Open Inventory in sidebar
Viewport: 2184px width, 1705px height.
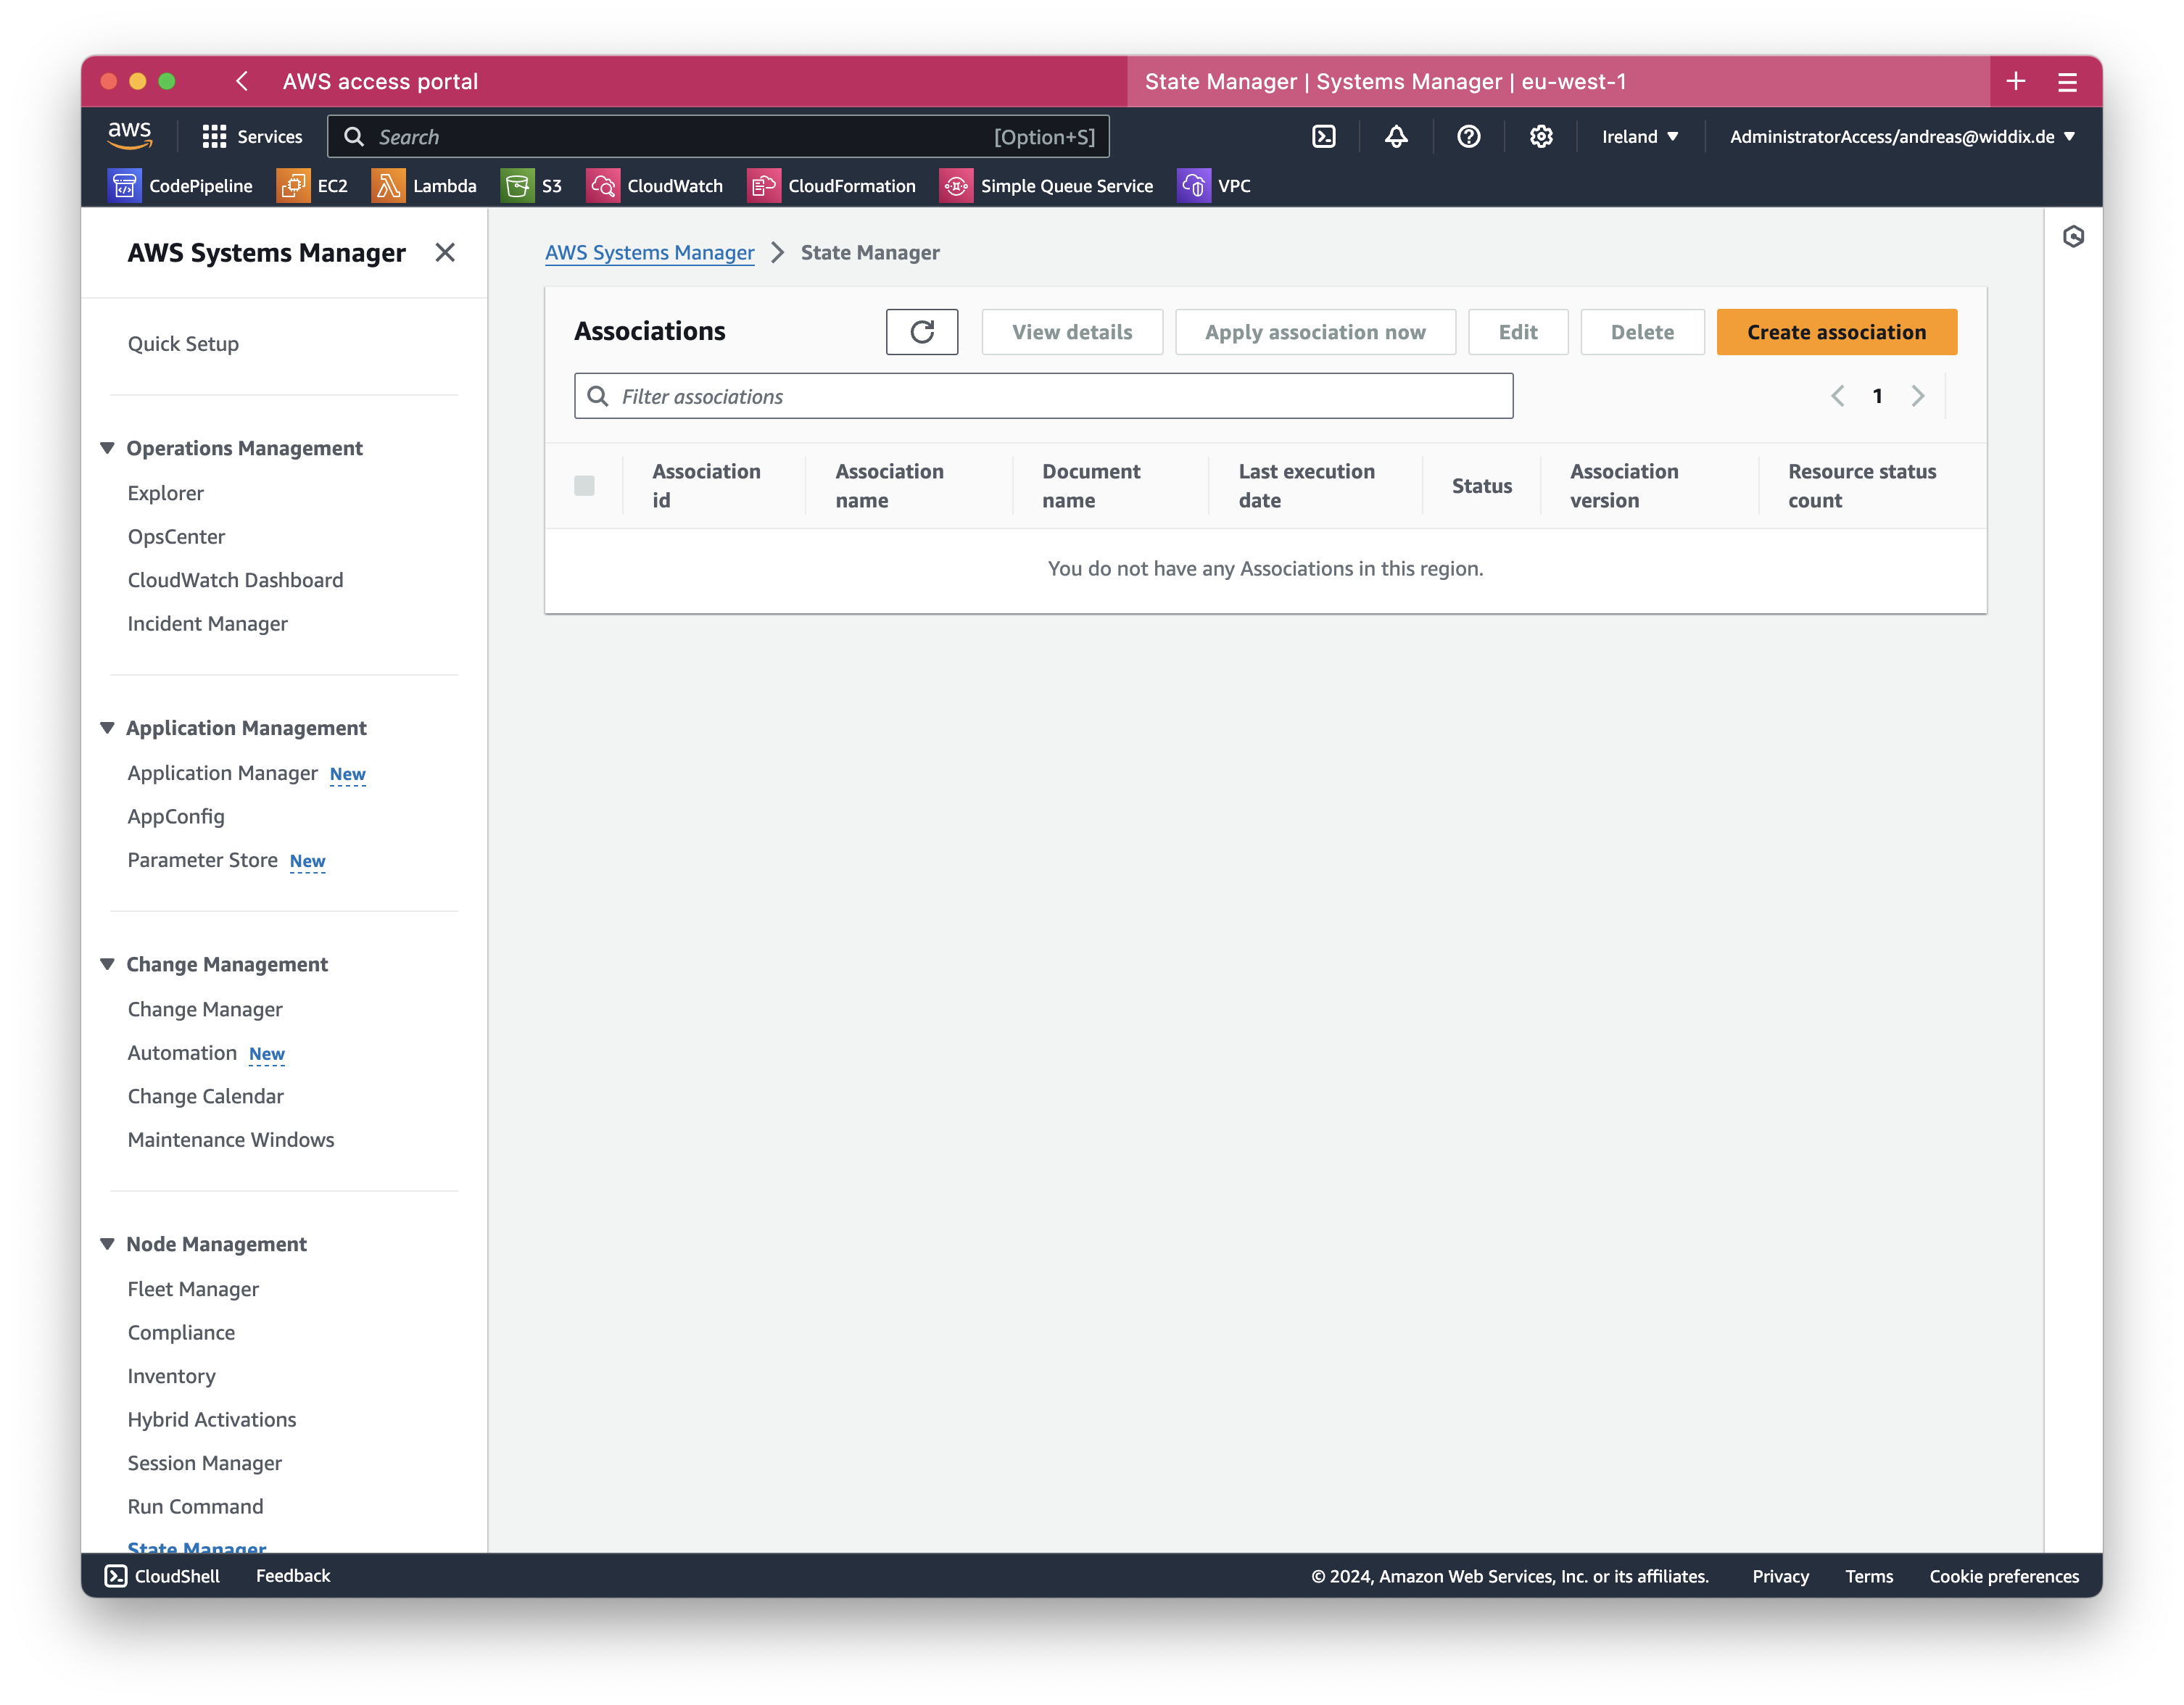(171, 1376)
